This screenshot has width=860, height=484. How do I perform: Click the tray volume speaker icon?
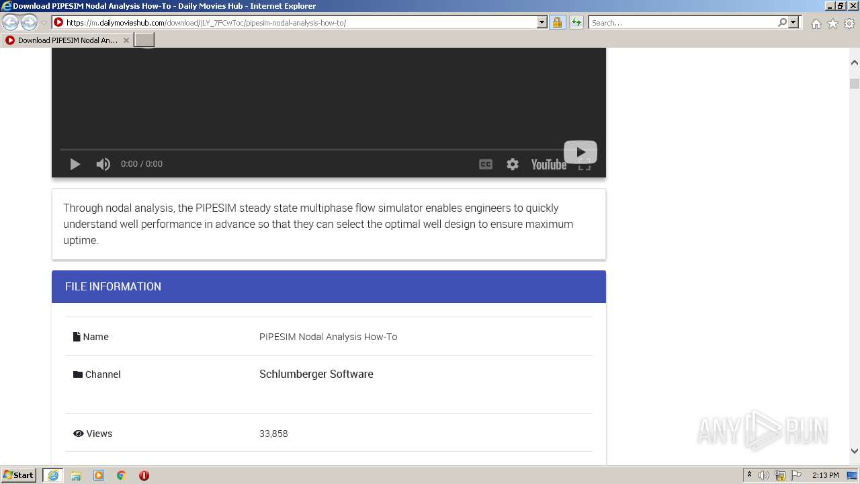pos(764,475)
